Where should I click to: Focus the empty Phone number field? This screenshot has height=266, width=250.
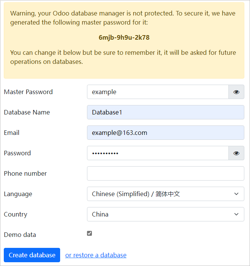166,173
